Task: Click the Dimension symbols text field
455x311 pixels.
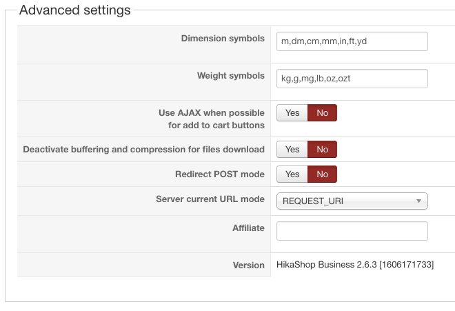Action: click(352, 41)
